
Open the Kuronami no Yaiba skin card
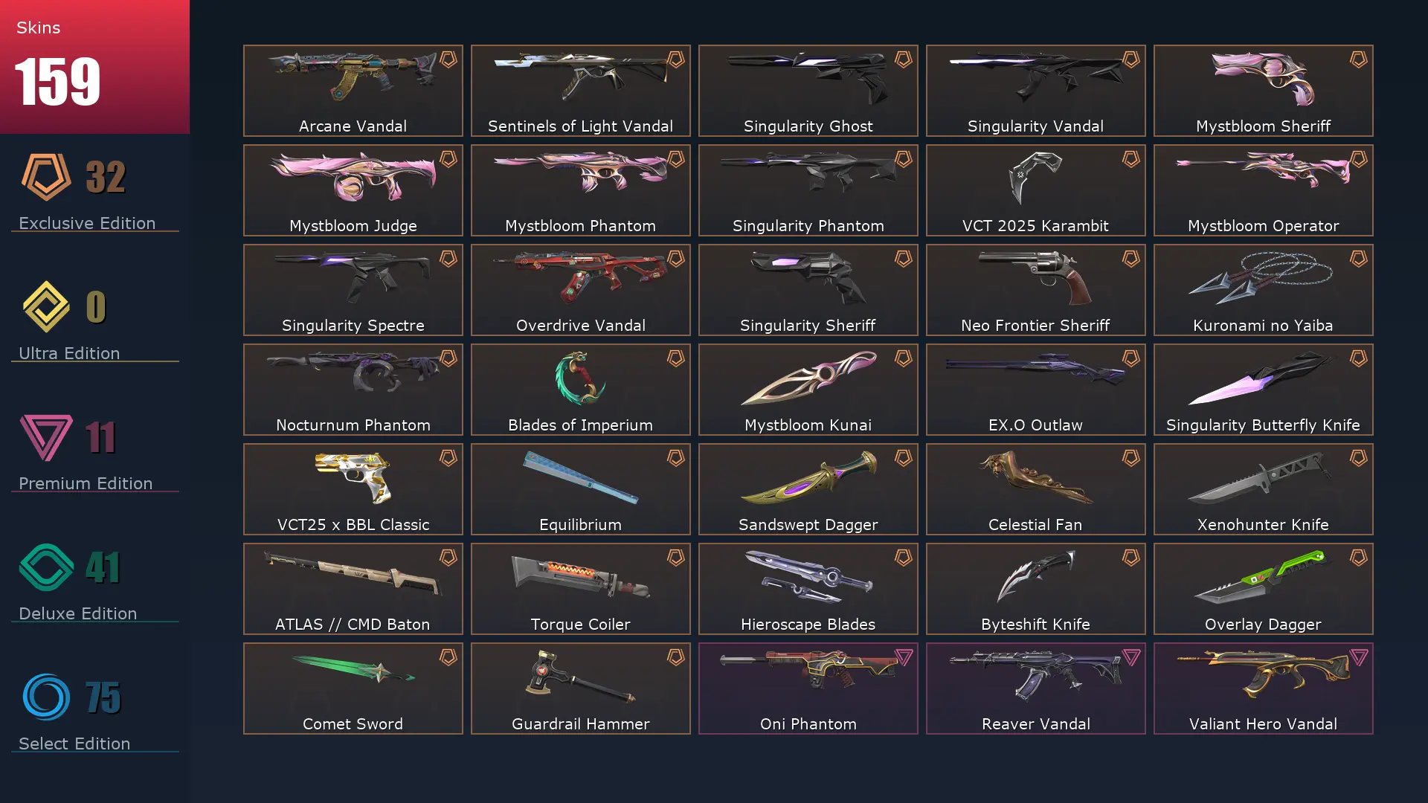pos(1263,290)
